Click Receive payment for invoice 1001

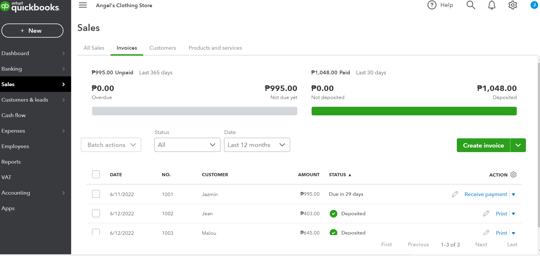486,194
